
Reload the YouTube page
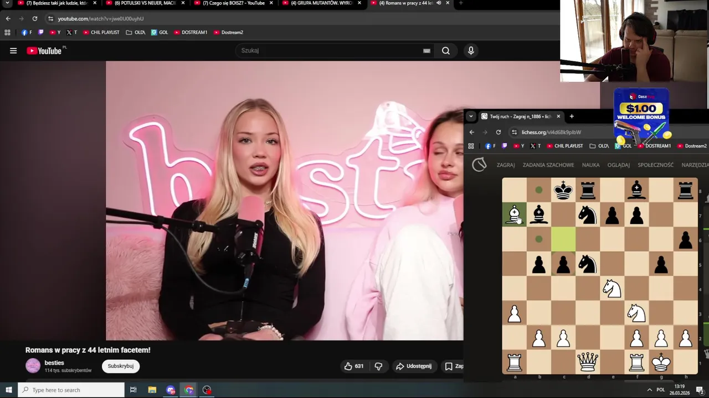34,18
